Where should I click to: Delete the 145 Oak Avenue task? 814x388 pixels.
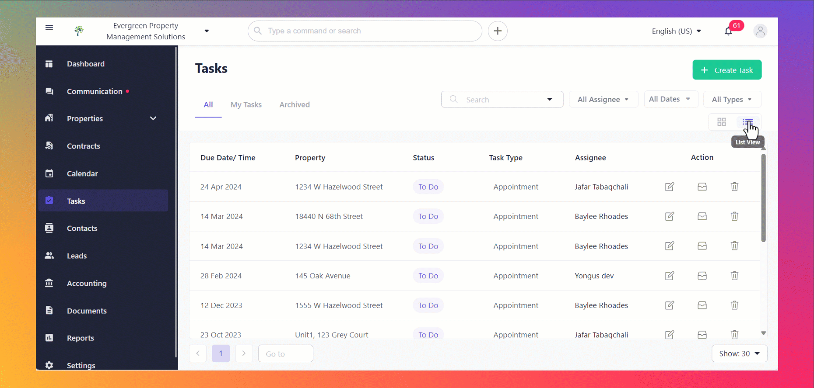[x=734, y=276]
